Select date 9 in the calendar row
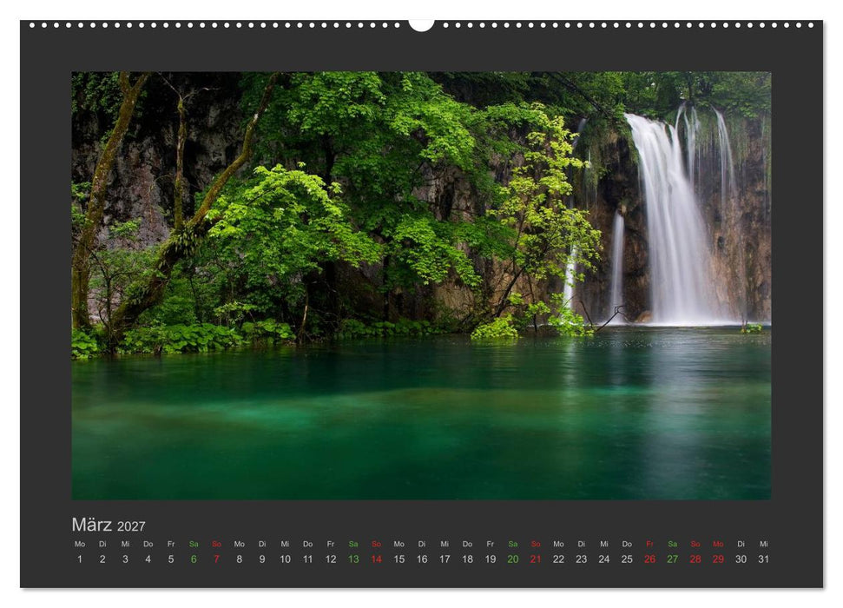 coord(262,559)
